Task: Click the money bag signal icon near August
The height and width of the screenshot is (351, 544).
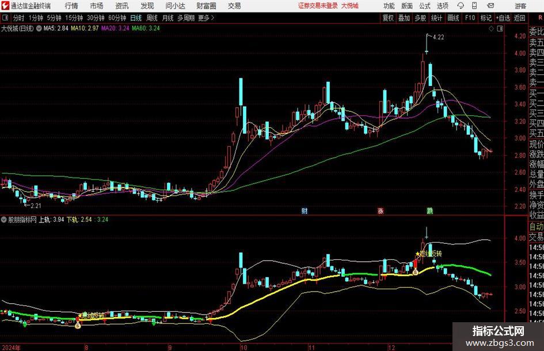Action: [78, 325]
